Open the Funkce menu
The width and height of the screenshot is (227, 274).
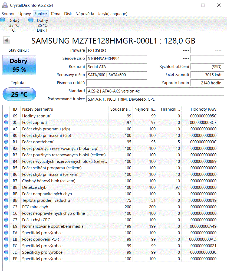coord(41,14)
